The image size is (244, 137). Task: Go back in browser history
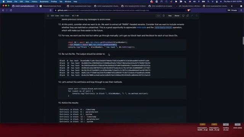click(x=3, y=10)
